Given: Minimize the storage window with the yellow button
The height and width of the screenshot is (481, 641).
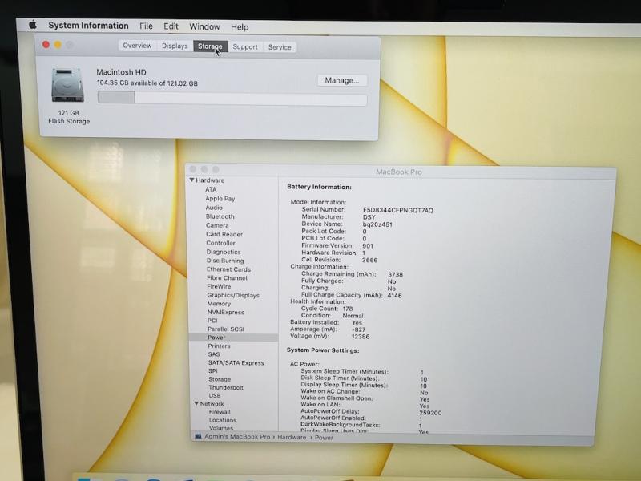Looking at the screenshot, I should [x=58, y=45].
